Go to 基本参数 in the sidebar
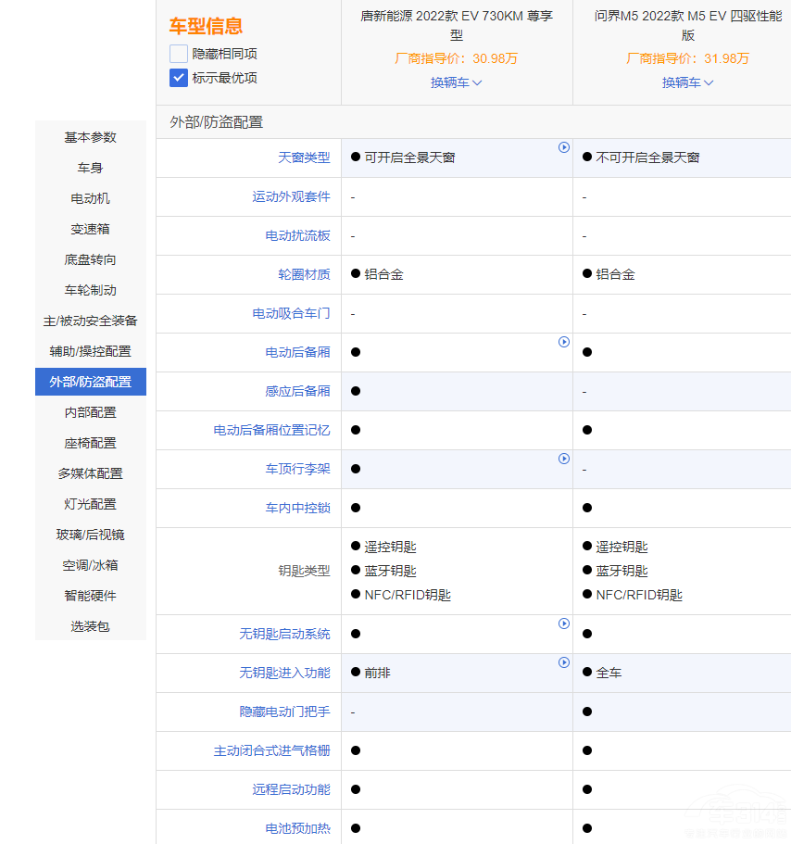This screenshot has height=844, width=791. coord(91,137)
